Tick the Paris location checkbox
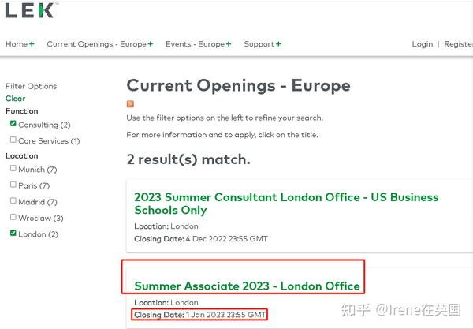The height and width of the screenshot is (329, 473). click(x=13, y=185)
